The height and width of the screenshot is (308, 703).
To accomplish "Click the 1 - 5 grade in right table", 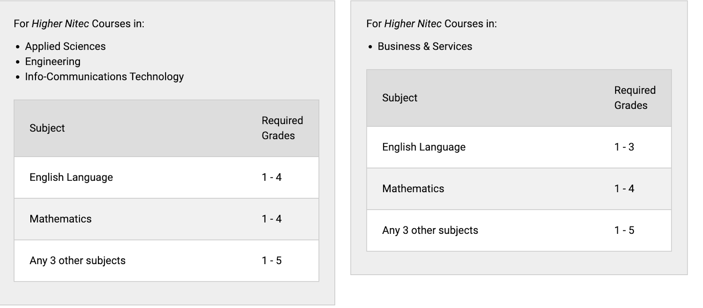I will click(624, 230).
